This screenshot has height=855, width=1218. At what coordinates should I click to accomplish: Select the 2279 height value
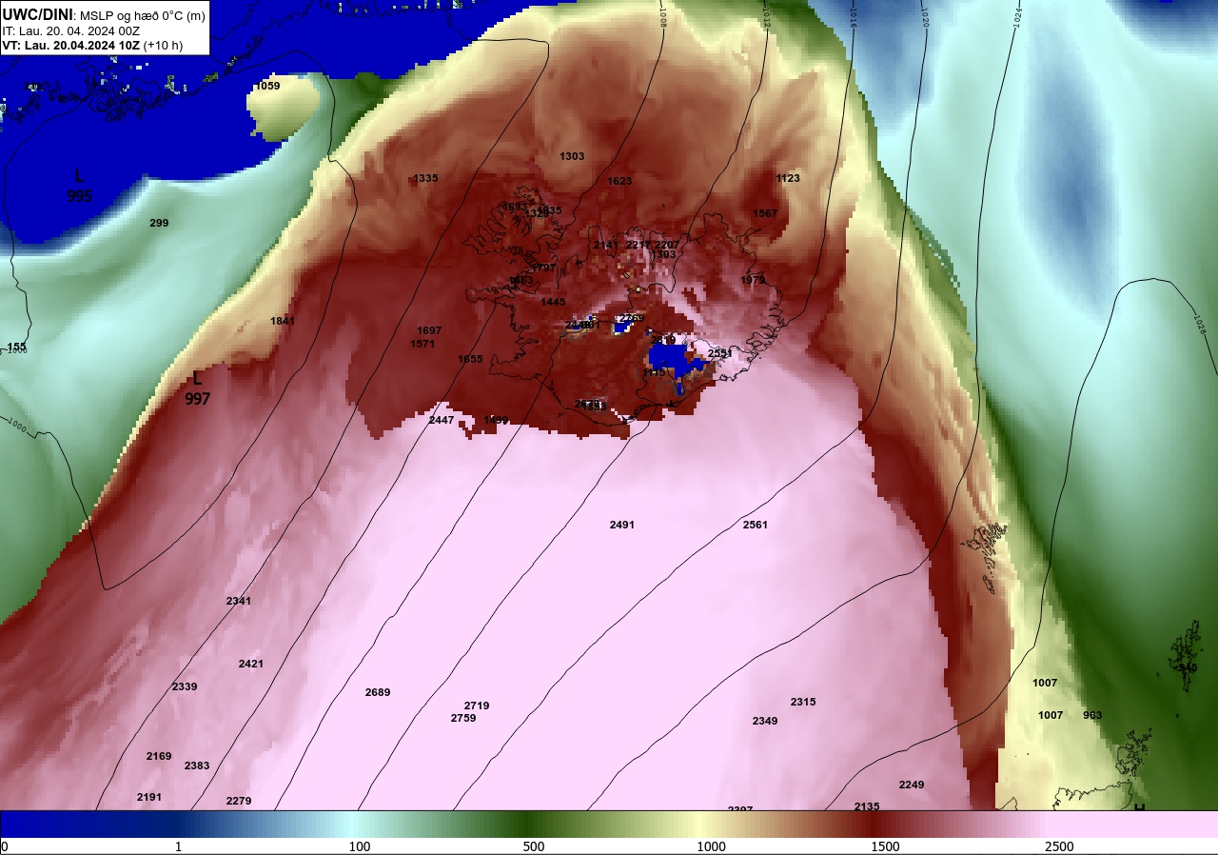point(239,801)
